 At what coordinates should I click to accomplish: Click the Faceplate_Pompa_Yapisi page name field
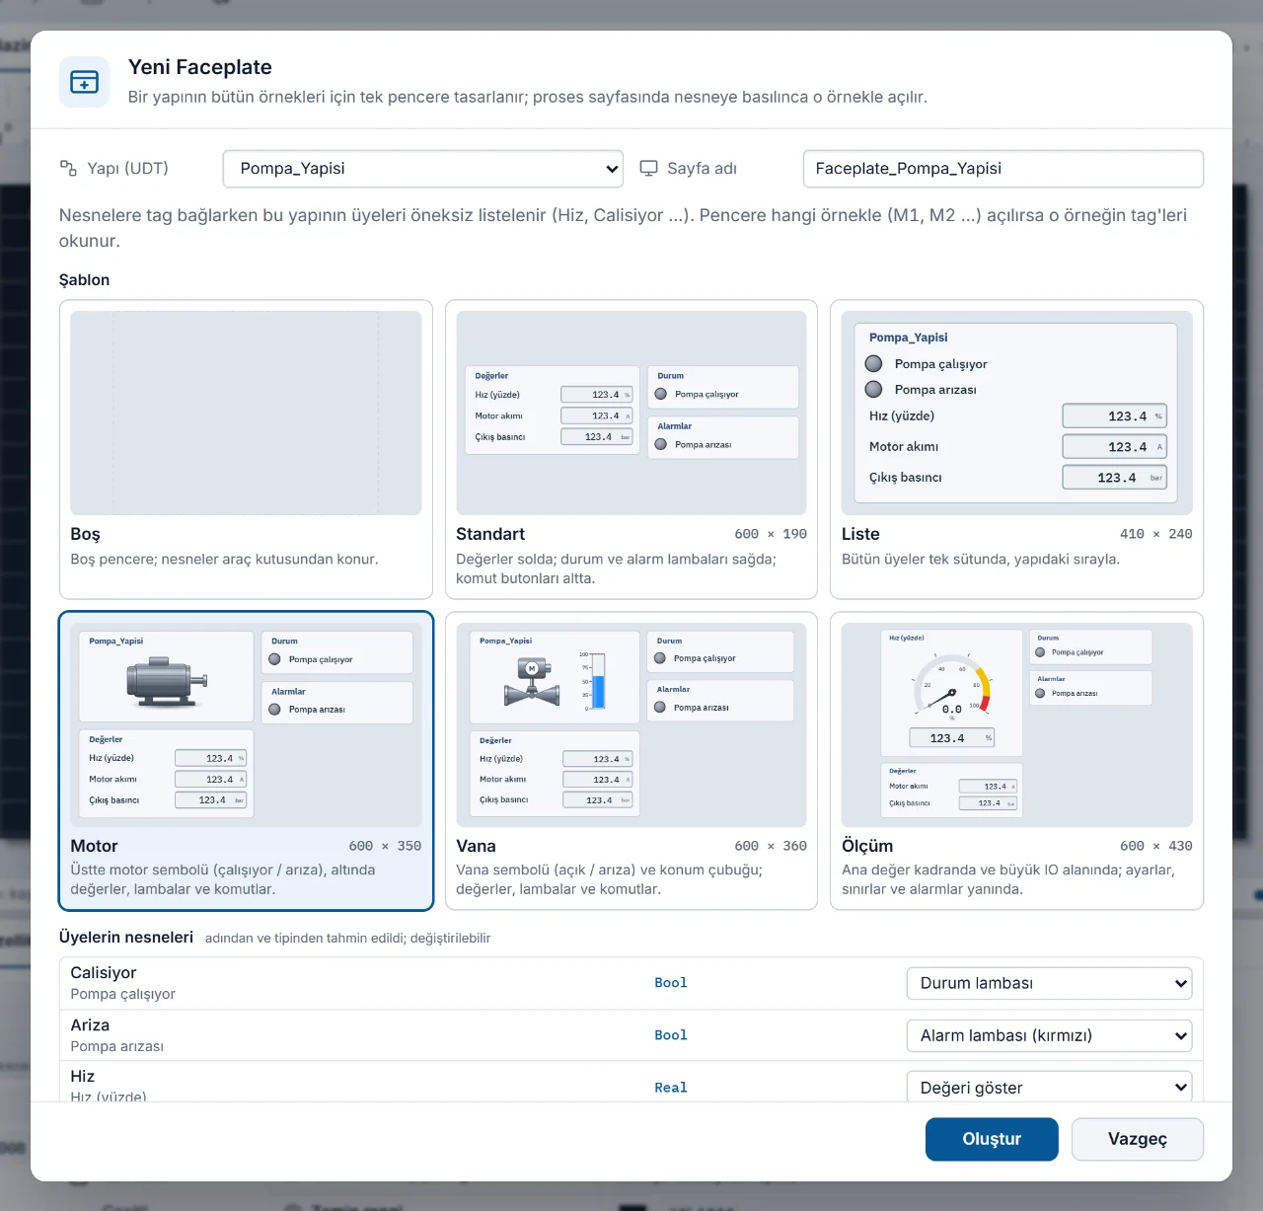click(1003, 169)
